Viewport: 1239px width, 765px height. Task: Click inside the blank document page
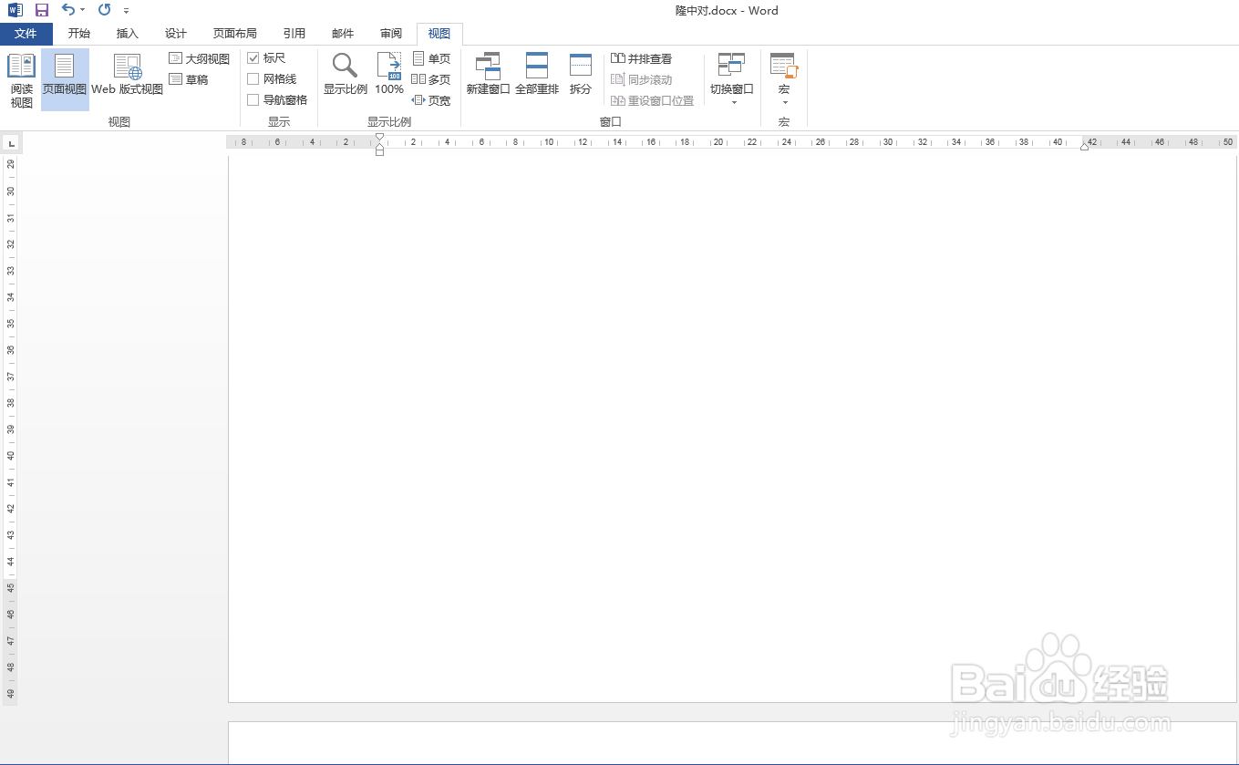tap(733, 429)
